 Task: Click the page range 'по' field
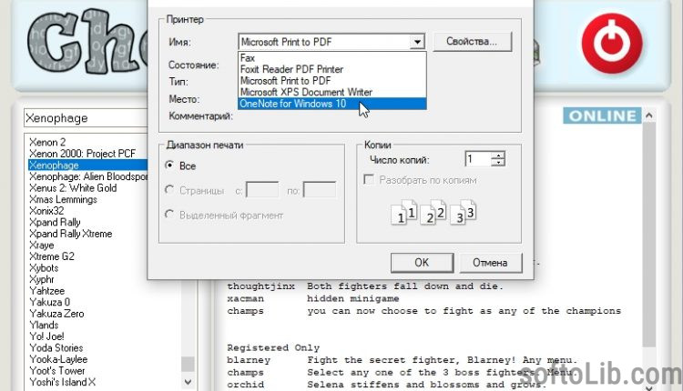pyautogui.click(x=320, y=190)
